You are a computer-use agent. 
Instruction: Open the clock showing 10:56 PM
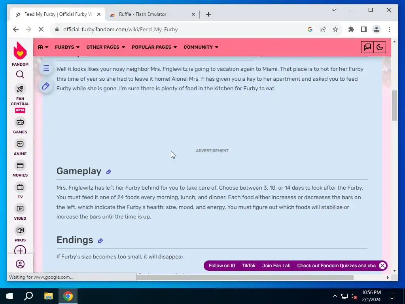pyautogui.click(x=371, y=296)
